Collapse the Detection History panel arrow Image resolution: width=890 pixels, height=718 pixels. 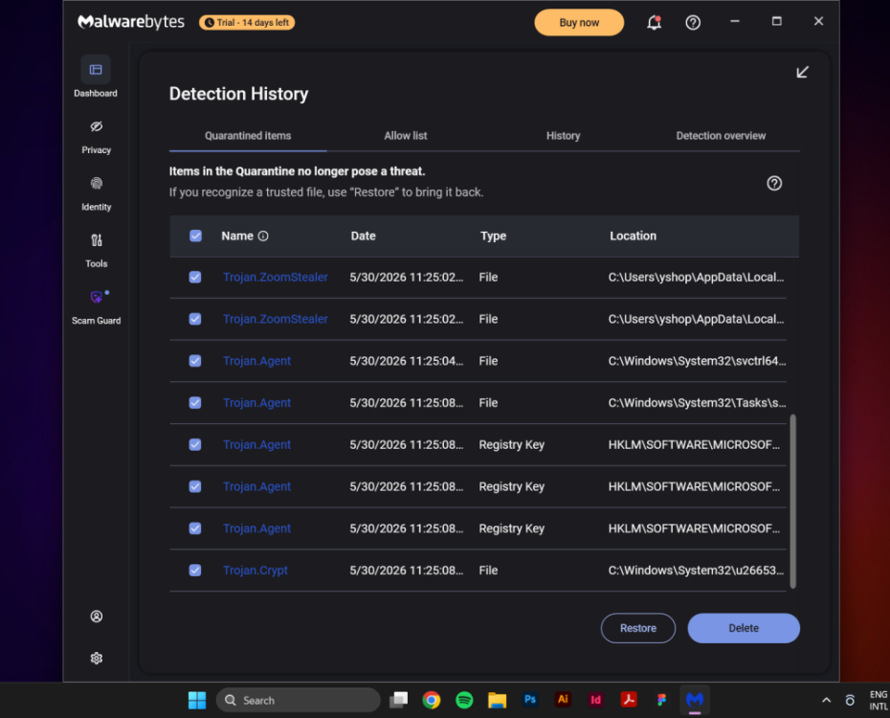[x=802, y=72]
